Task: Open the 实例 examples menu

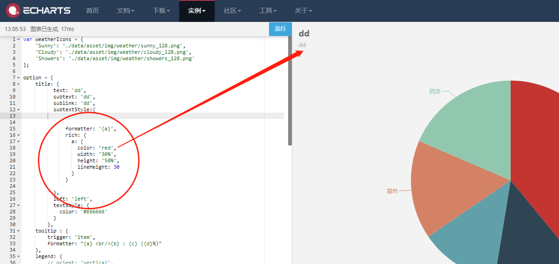Action: (197, 10)
